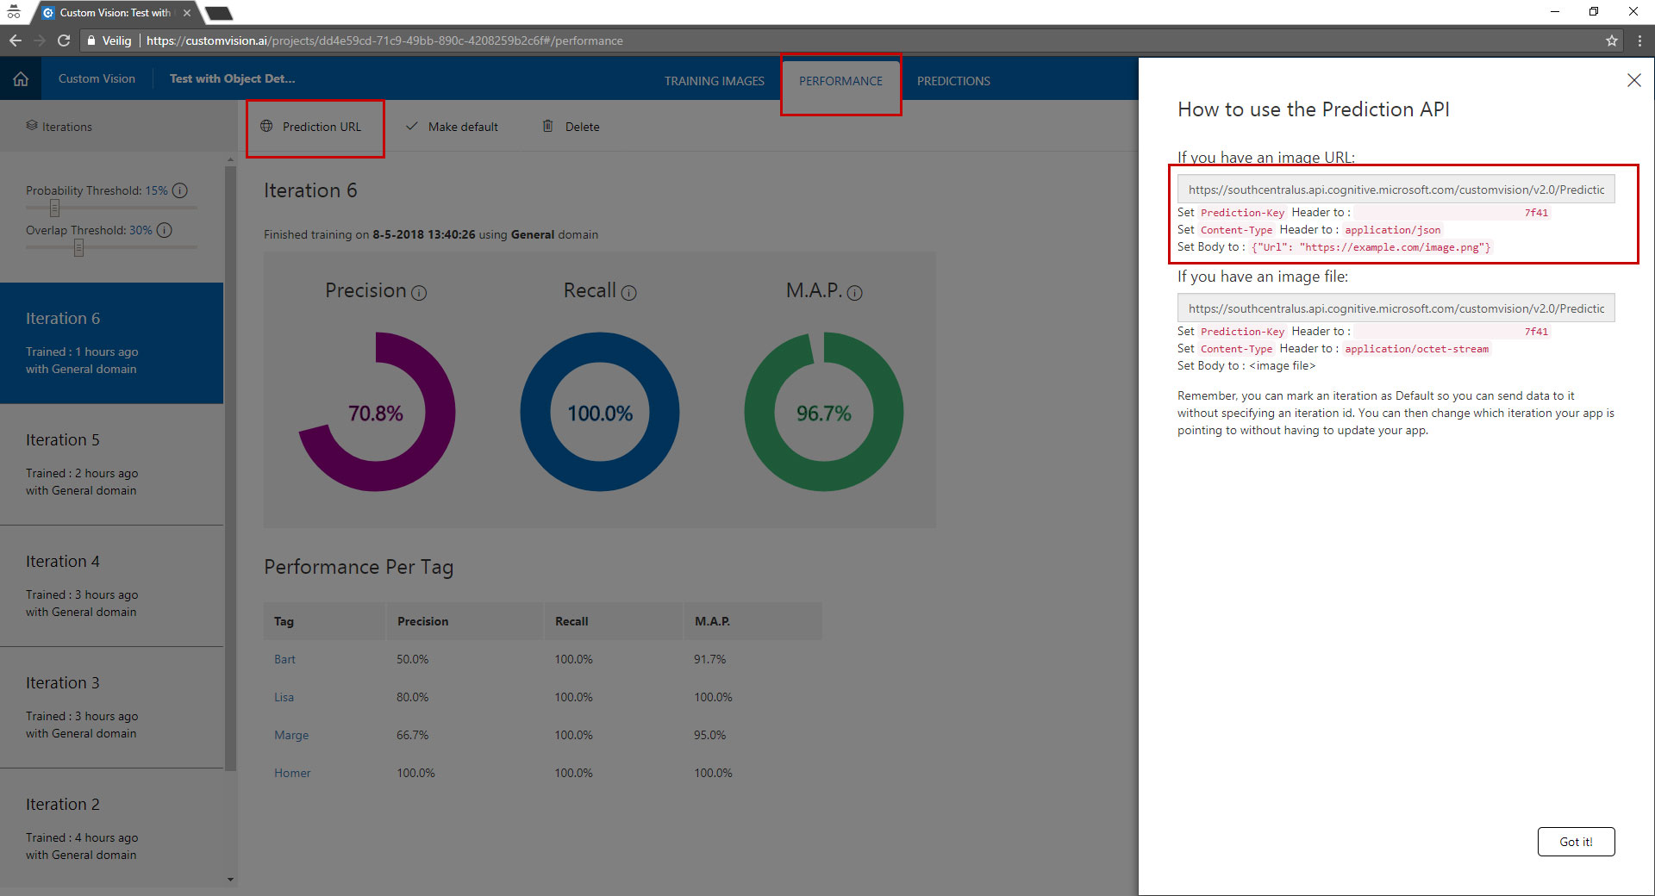Click the application/octet-stream content type text
This screenshot has width=1655, height=896.
click(x=1416, y=349)
